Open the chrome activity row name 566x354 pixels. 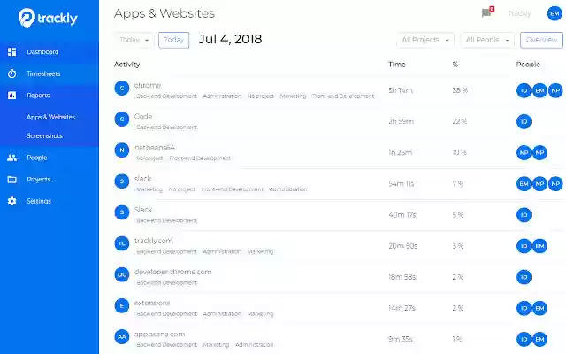click(148, 85)
